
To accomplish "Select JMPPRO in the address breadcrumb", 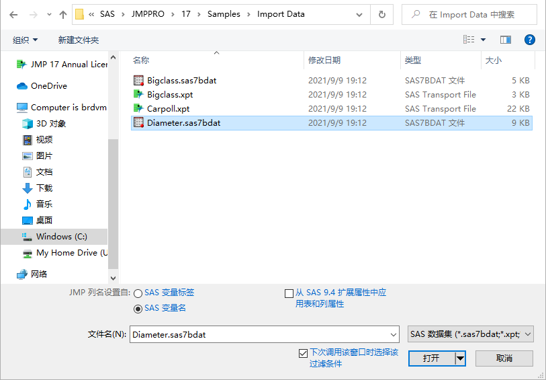I will [148, 14].
